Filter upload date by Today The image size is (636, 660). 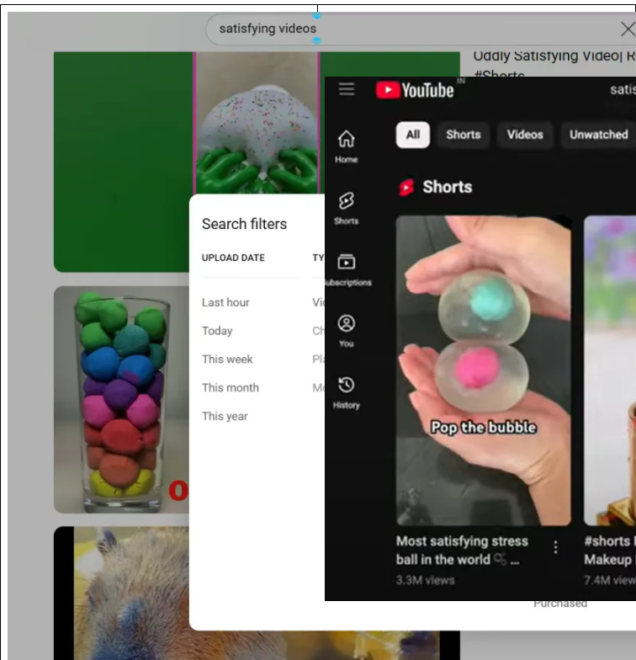(x=217, y=331)
